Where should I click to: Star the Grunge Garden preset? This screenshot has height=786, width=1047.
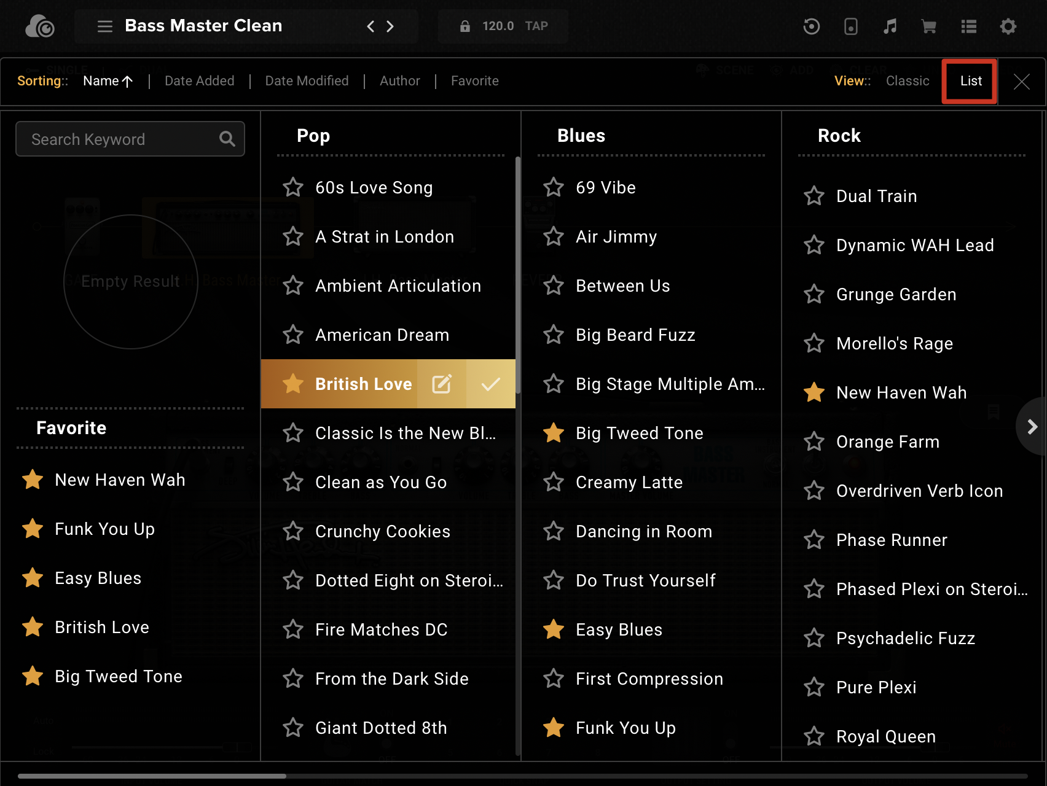[x=814, y=294]
